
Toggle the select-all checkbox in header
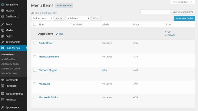(x=35, y=24)
